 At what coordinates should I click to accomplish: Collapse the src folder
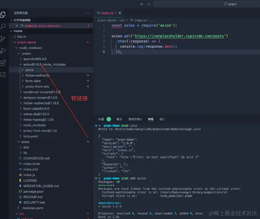pyautogui.click(x=51, y=213)
